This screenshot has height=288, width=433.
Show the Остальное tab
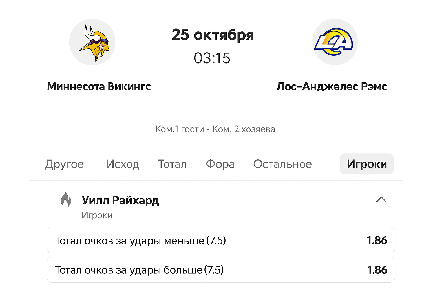282,164
